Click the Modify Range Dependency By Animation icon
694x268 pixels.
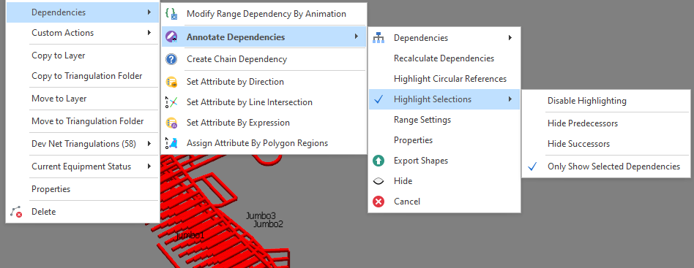pos(171,14)
